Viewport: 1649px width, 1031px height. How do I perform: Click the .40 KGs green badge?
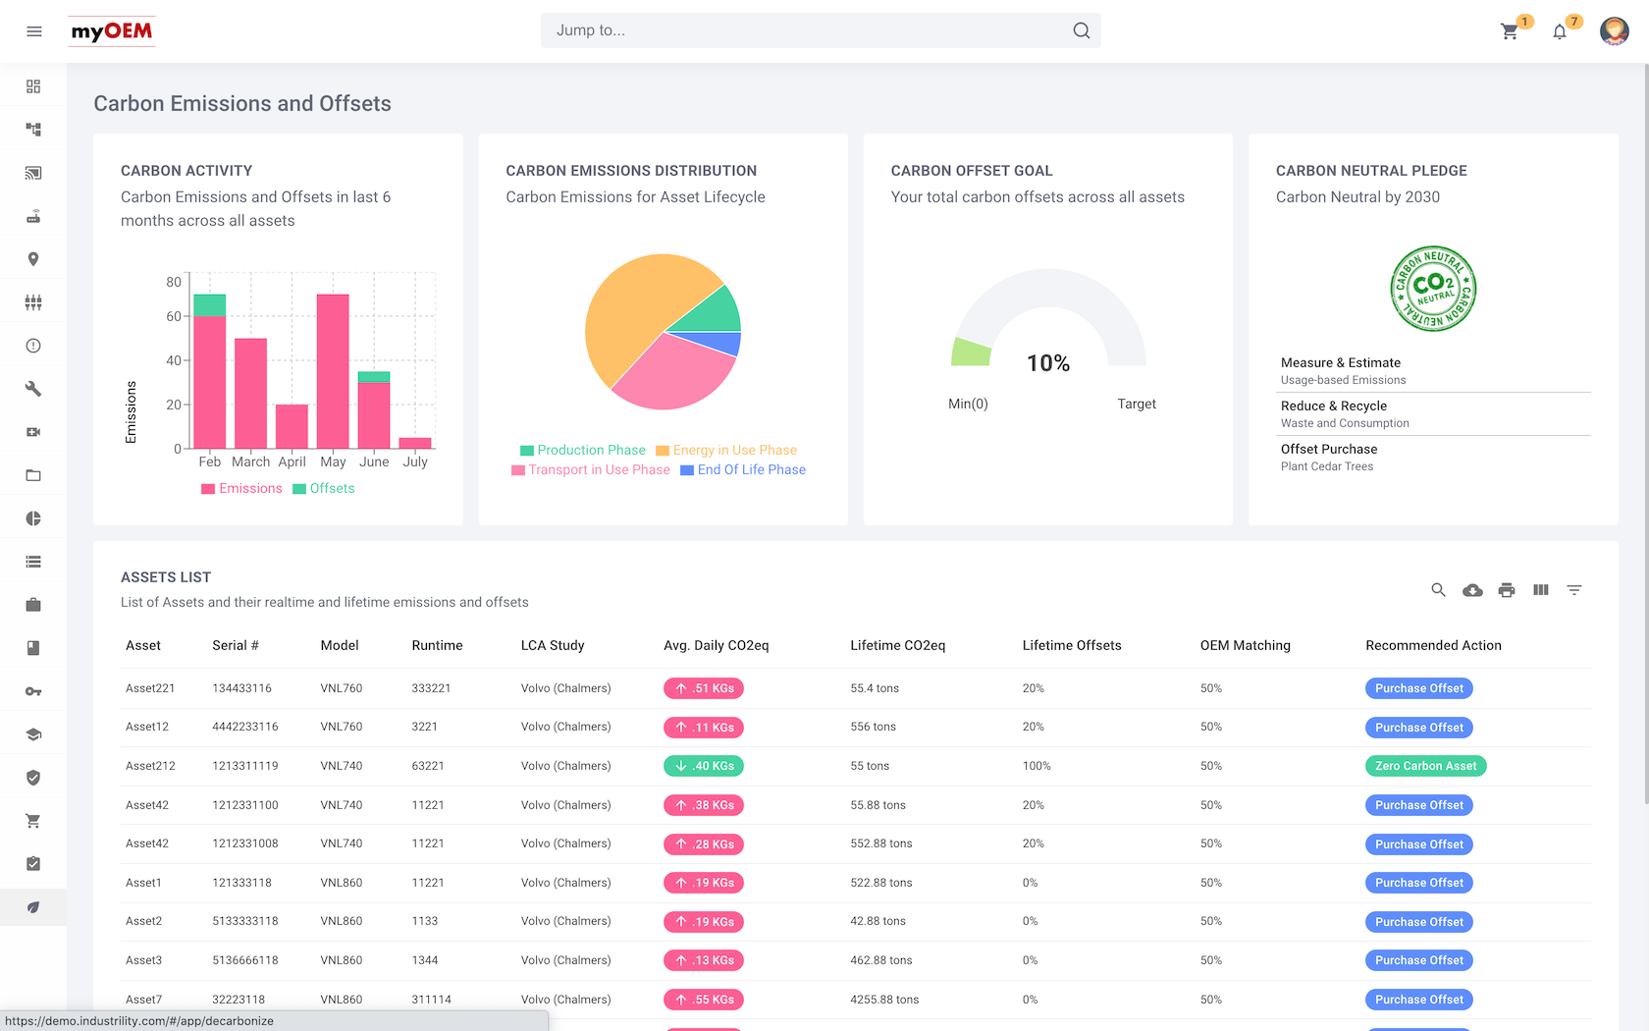click(x=703, y=766)
